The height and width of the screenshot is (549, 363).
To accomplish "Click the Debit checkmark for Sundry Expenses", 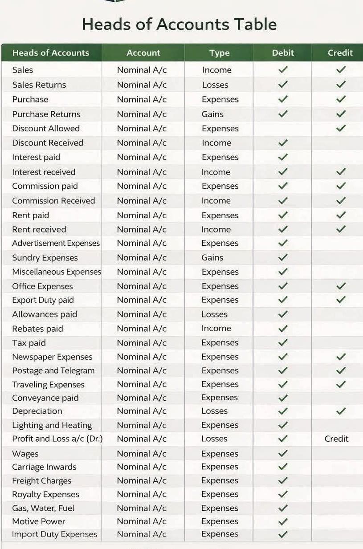I will (x=283, y=257).
